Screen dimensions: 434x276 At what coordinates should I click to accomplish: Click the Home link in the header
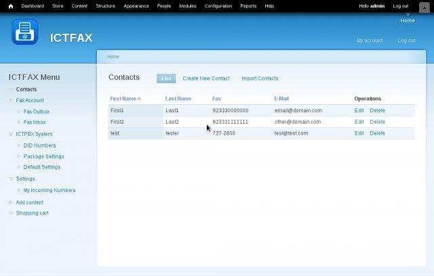tap(408, 20)
